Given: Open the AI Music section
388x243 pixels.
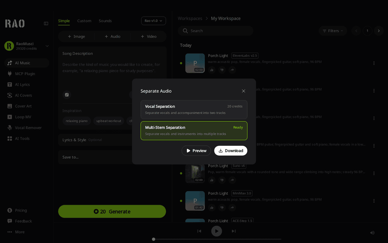Looking at the screenshot, I should (27, 63).
